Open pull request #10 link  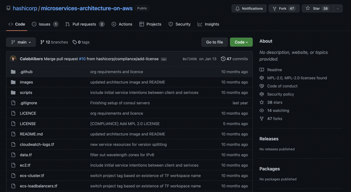pos(82,59)
